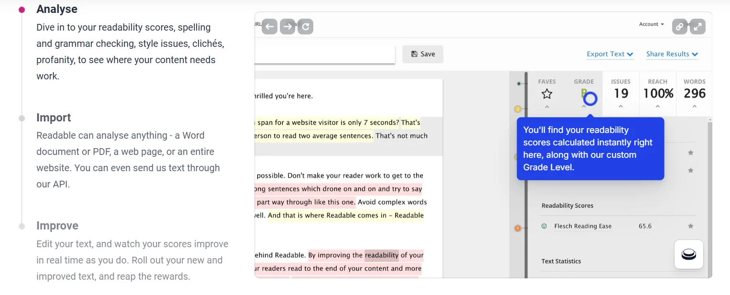Toggle the first grey star in scores list
Screen dimensions: 730x295
690,153
